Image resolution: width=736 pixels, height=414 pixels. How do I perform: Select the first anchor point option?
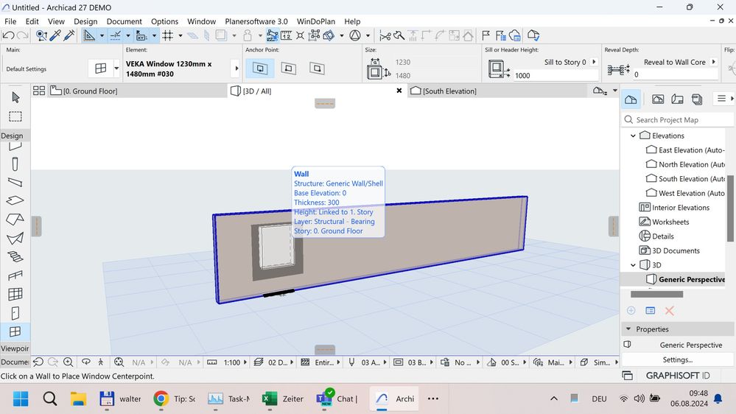click(260, 69)
